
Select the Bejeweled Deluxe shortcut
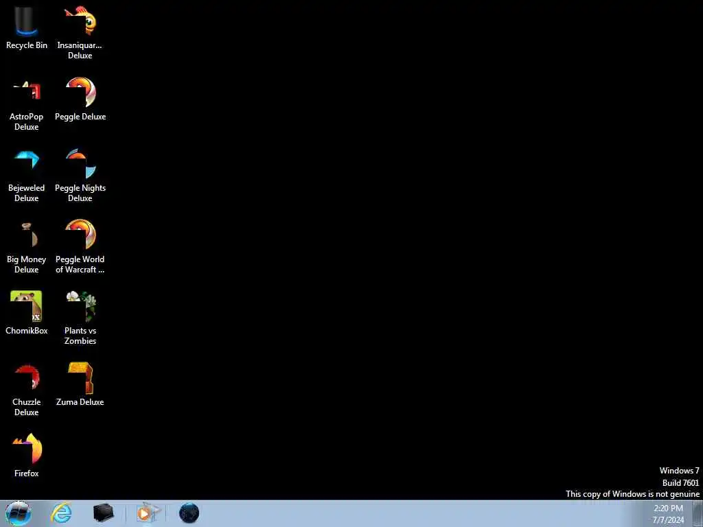27,176
